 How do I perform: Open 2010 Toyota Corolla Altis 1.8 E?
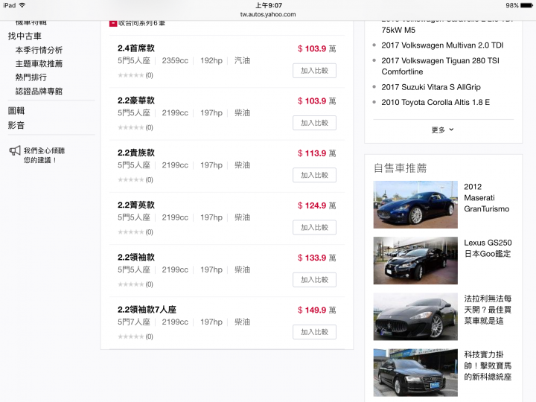(435, 103)
